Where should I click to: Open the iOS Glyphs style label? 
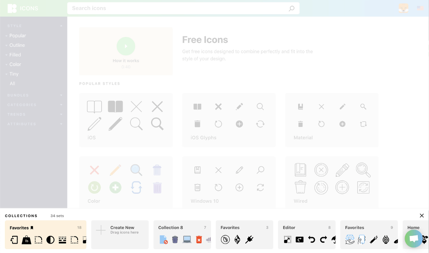[x=203, y=138]
